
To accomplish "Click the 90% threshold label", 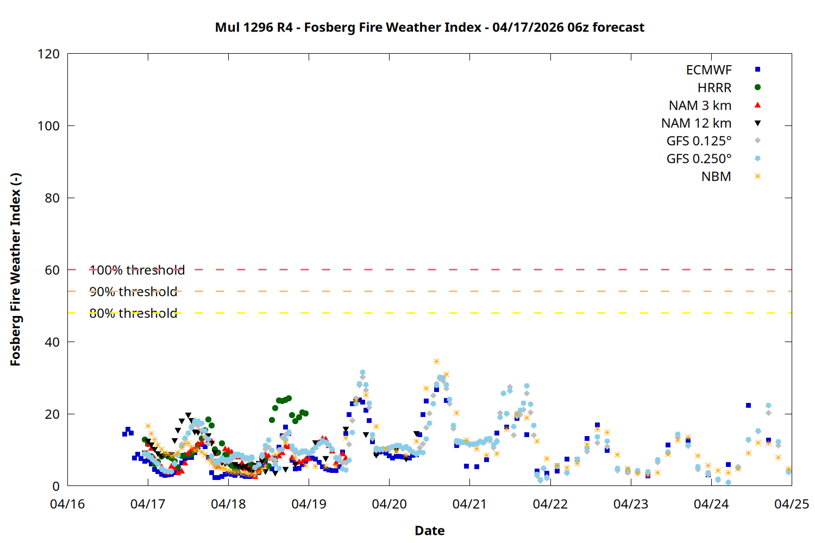I will click(133, 292).
